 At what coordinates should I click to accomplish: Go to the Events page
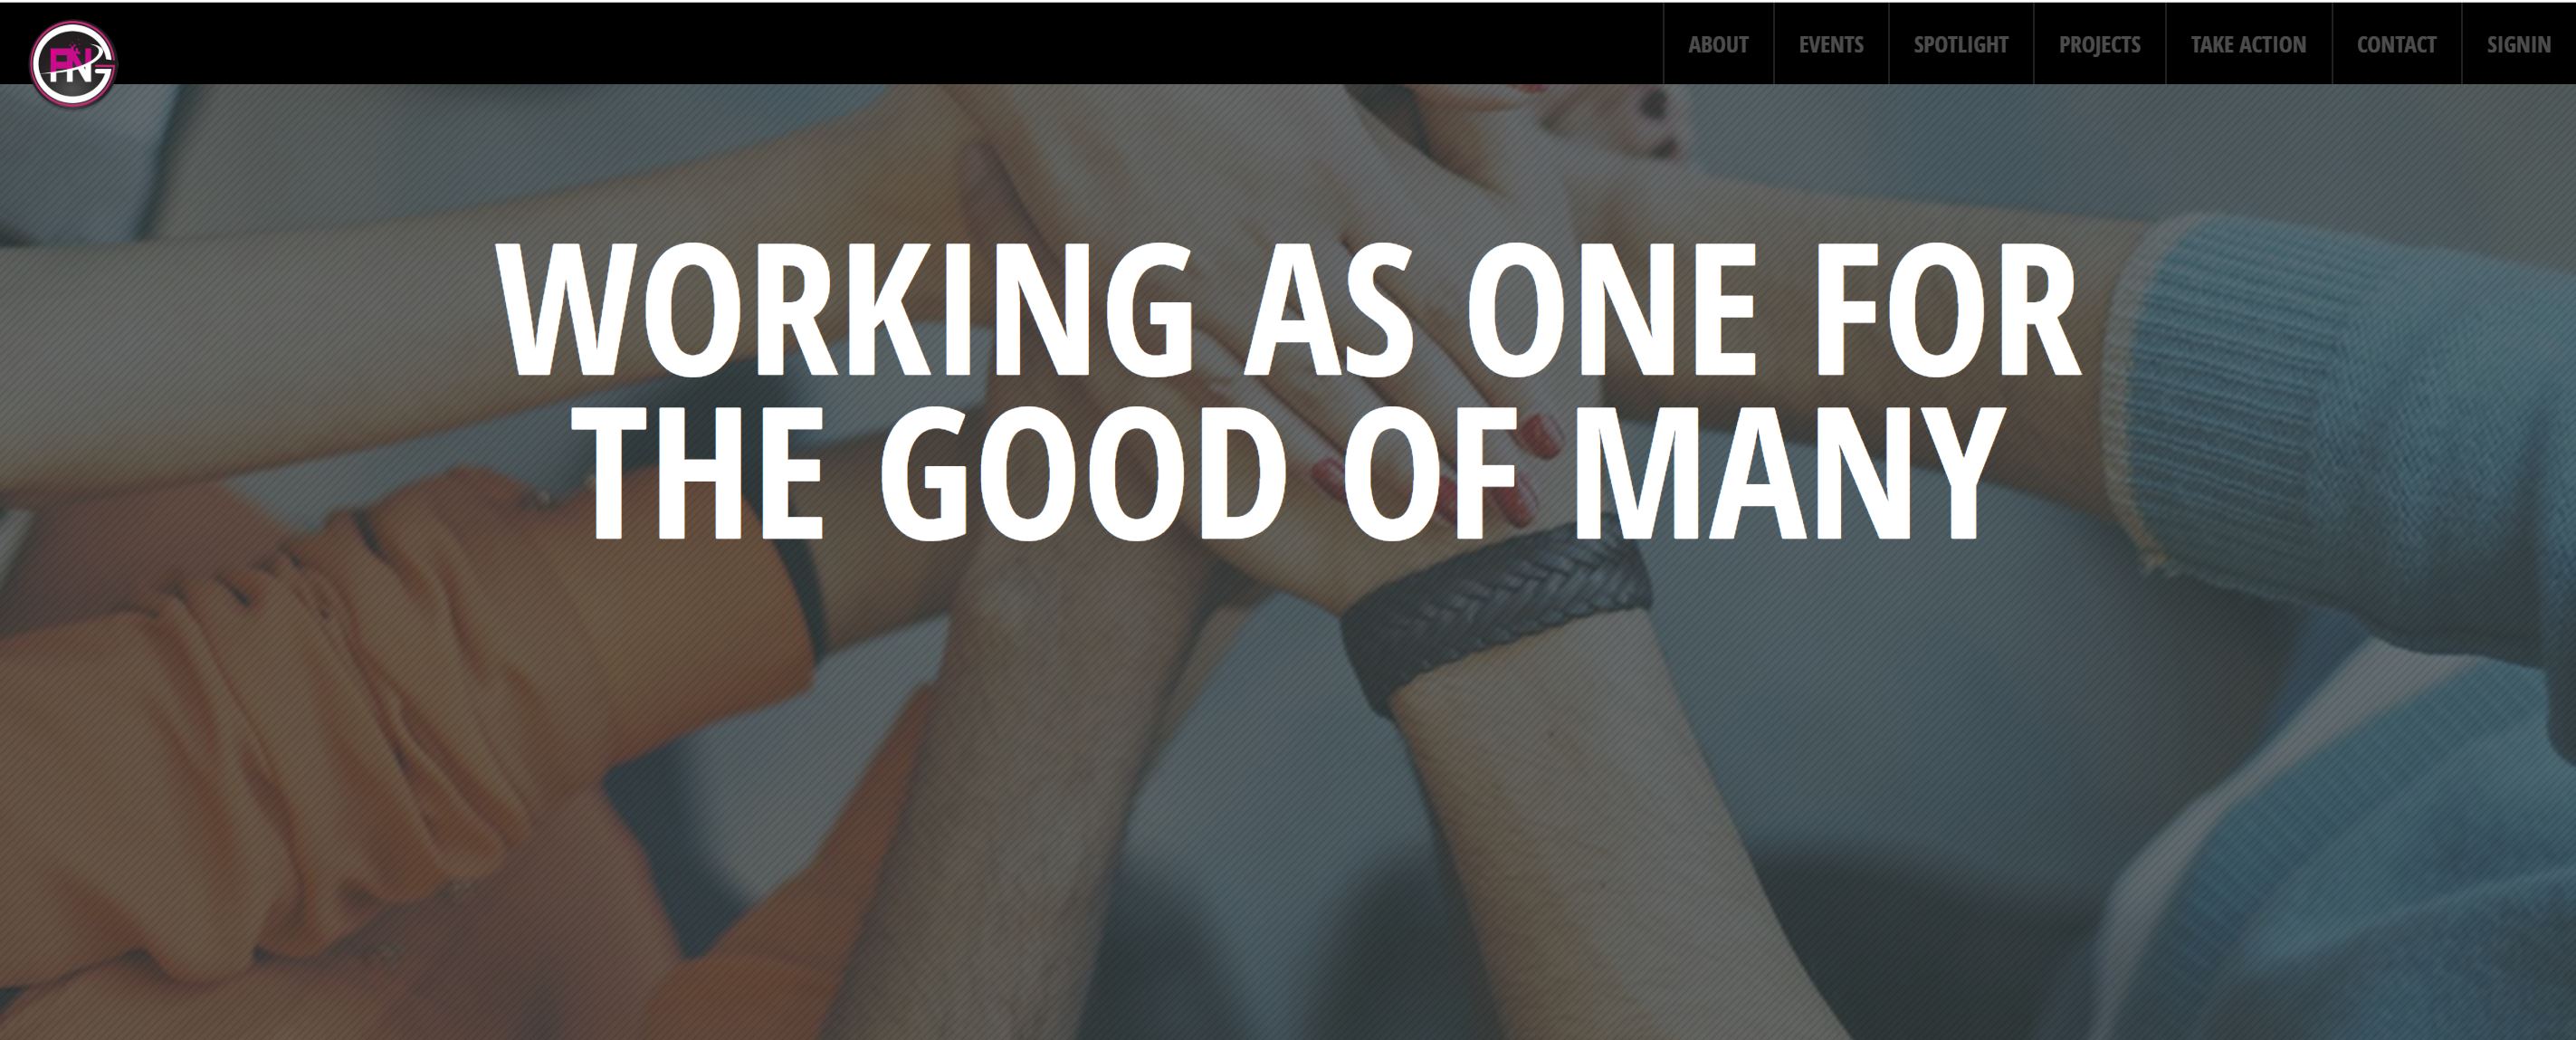click(1831, 44)
